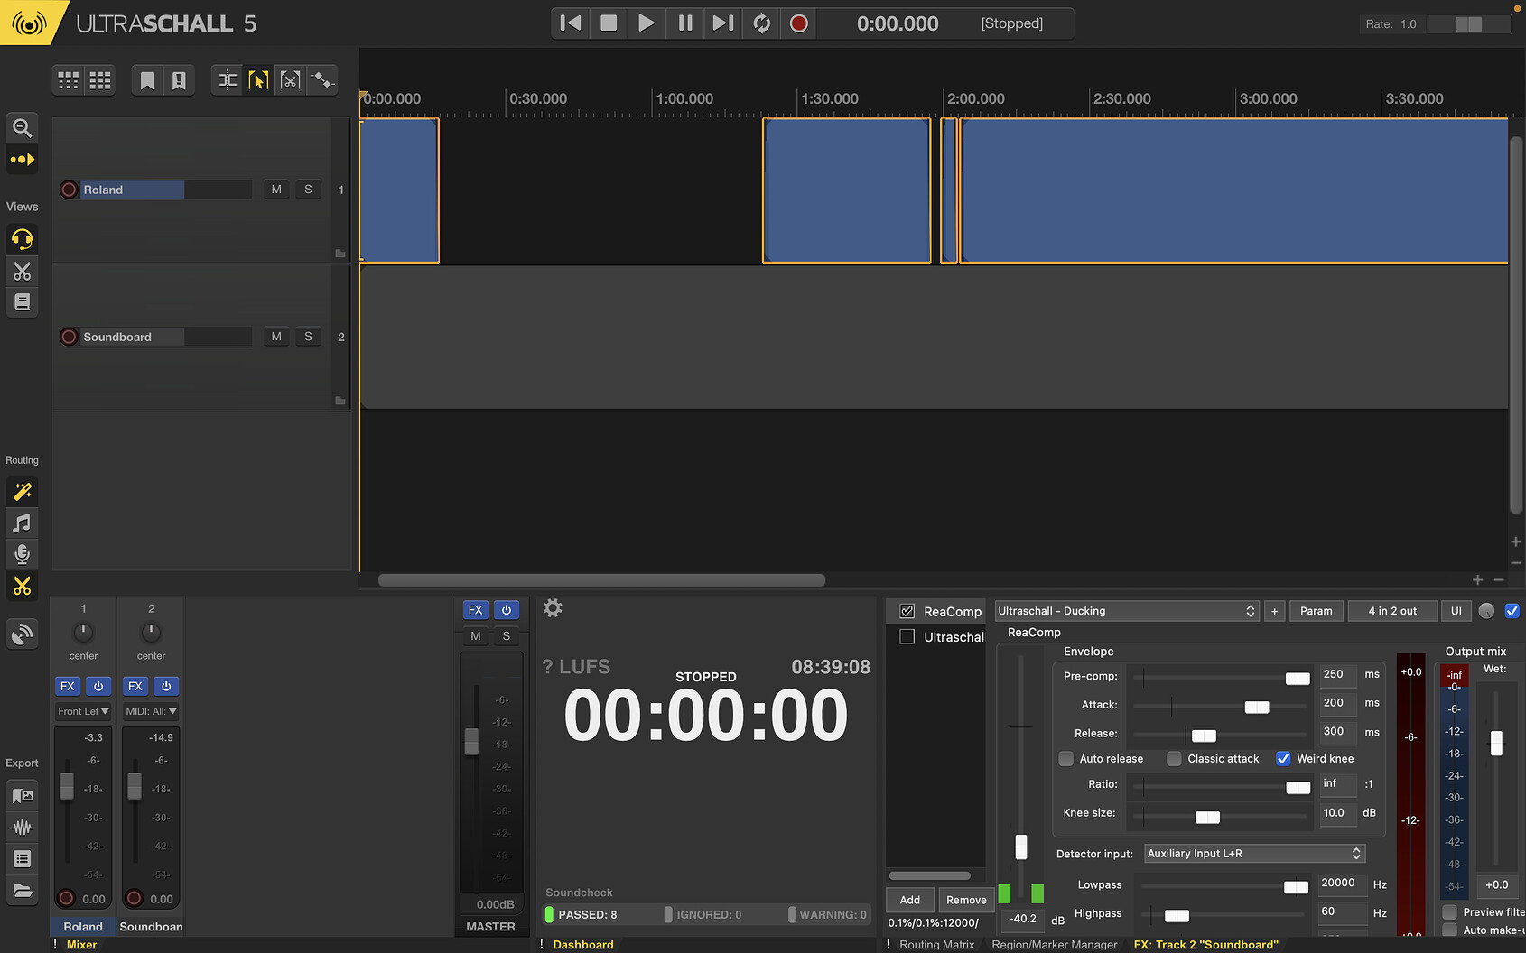Image resolution: width=1526 pixels, height=953 pixels.
Task: Mute the Roland track
Action: point(276,190)
